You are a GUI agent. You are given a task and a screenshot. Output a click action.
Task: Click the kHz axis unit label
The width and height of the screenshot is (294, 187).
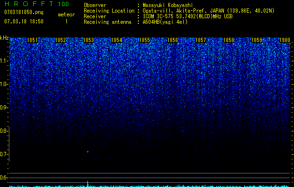click(x=4, y=38)
